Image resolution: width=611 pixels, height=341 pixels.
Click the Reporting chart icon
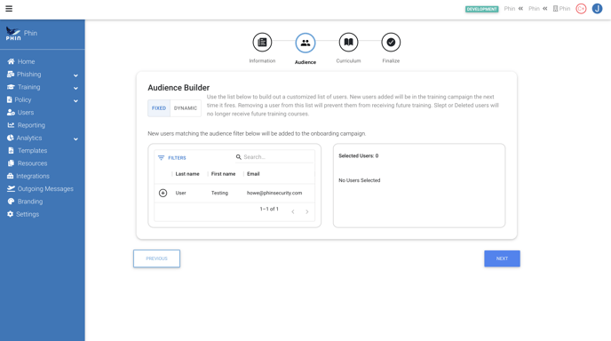[11, 125]
